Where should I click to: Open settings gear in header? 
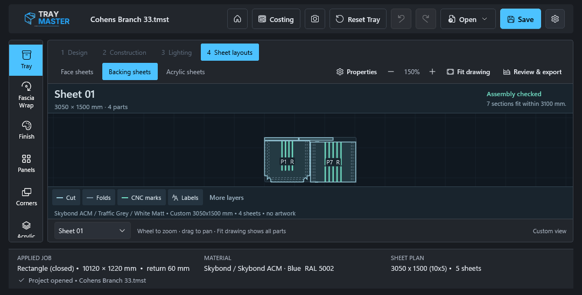tap(555, 19)
